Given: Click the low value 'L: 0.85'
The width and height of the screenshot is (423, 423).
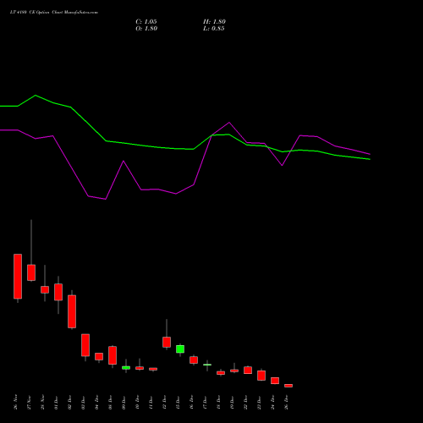Looking at the screenshot, I should click(214, 29).
